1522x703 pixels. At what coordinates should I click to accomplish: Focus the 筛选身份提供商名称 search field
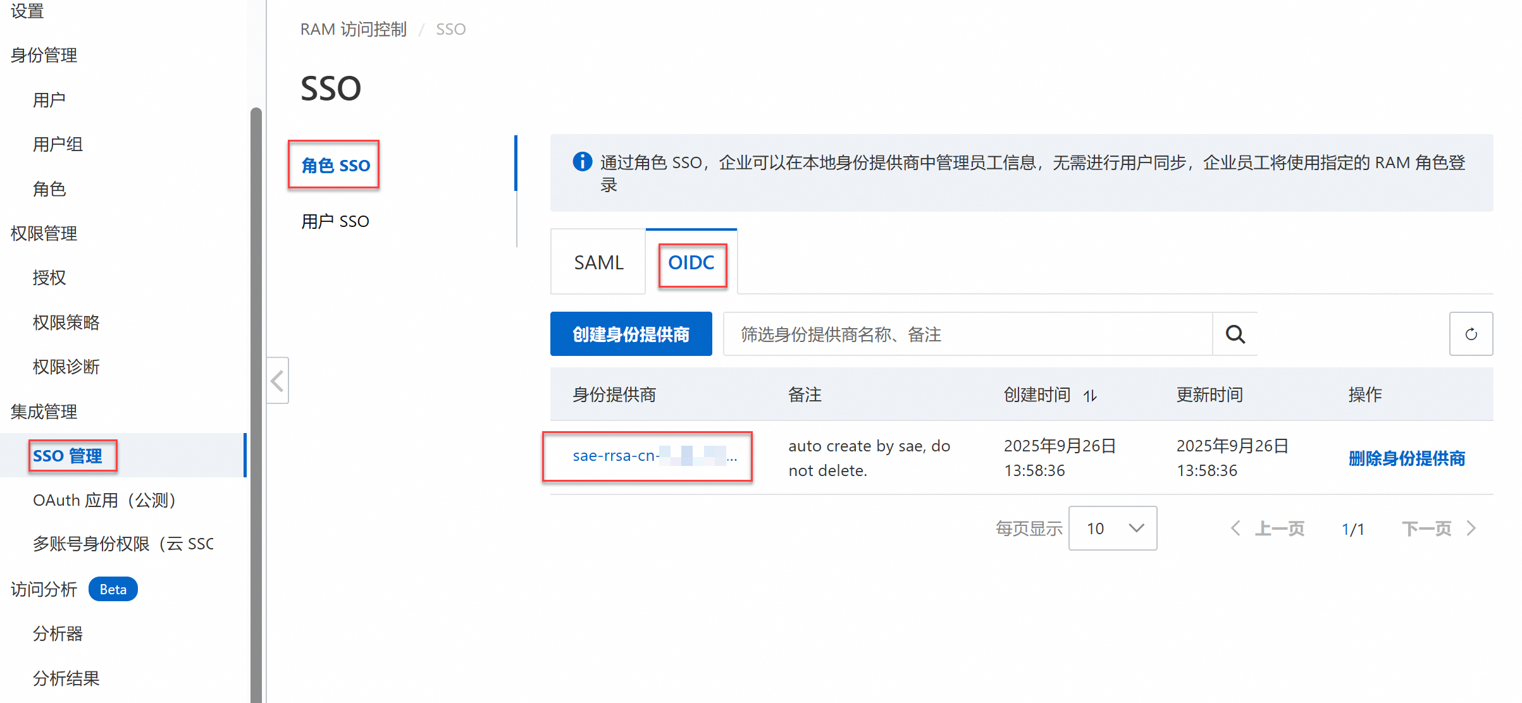click(x=968, y=334)
